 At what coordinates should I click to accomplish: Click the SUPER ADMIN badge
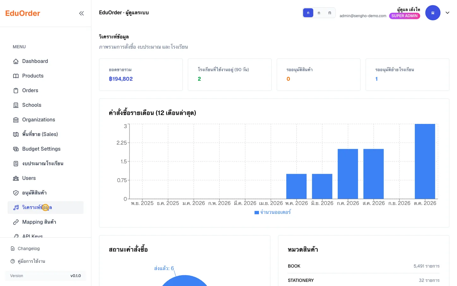(405, 16)
